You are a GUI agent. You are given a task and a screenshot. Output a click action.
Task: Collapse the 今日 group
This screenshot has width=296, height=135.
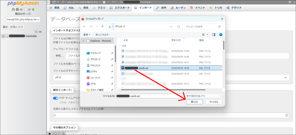120,46
